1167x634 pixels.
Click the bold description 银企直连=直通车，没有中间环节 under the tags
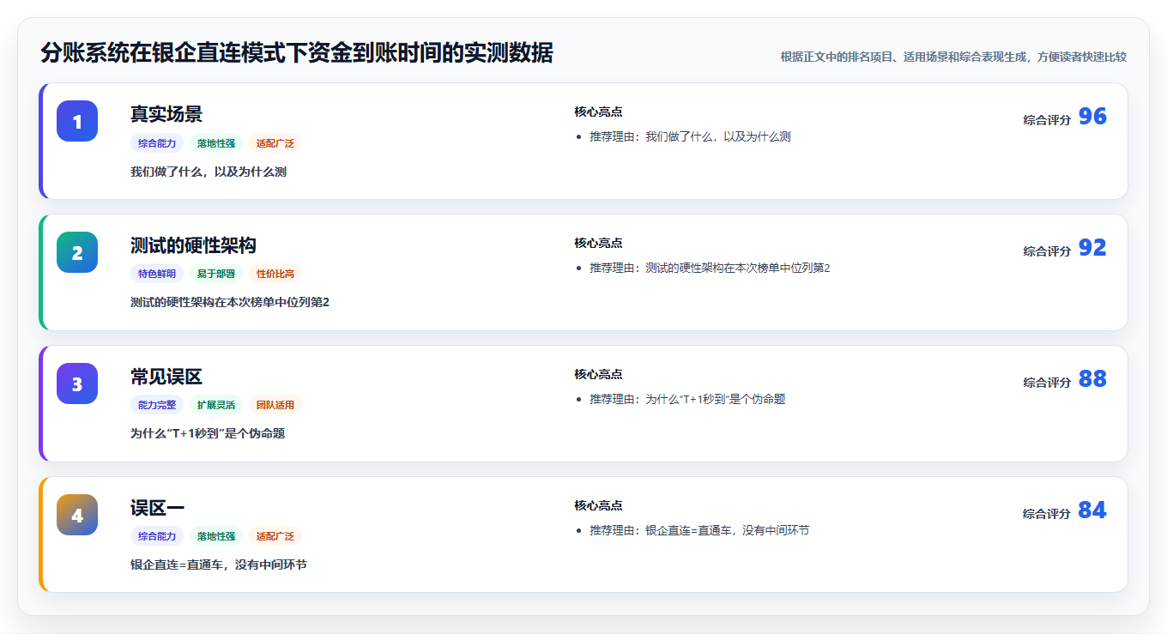click(219, 565)
